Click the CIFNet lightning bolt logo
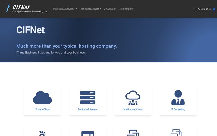This screenshot has width=217, height=136. pyautogui.click(x=8, y=8)
